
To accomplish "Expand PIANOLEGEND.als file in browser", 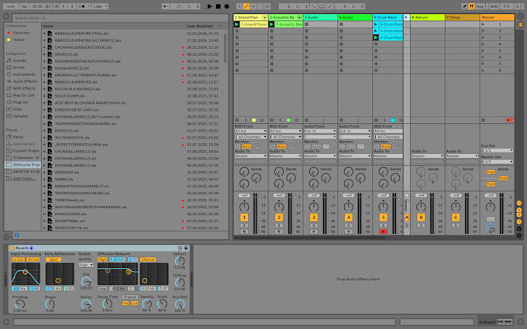I will click(44, 214).
